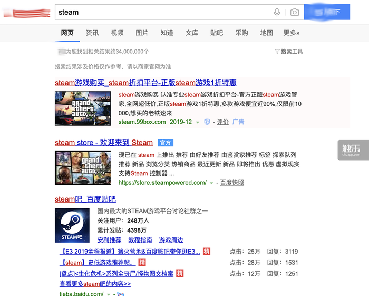Open the 更多» tab menu

pyautogui.click(x=292, y=33)
